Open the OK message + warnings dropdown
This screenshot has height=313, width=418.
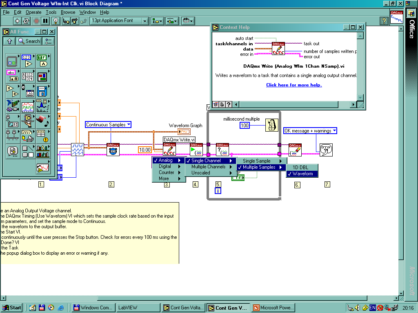click(x=310, y=131)
